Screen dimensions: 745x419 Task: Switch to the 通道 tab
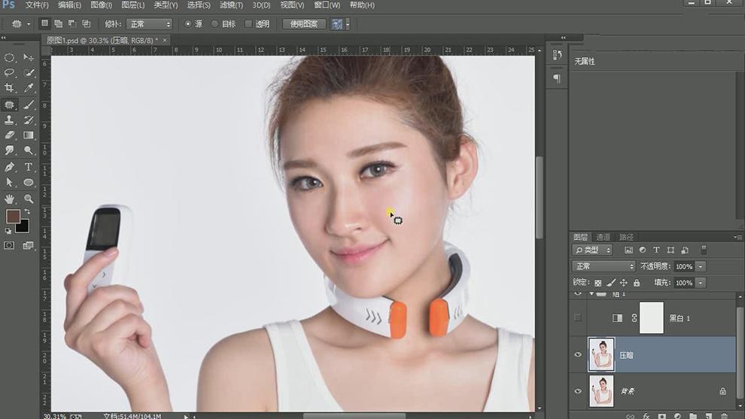603,237
